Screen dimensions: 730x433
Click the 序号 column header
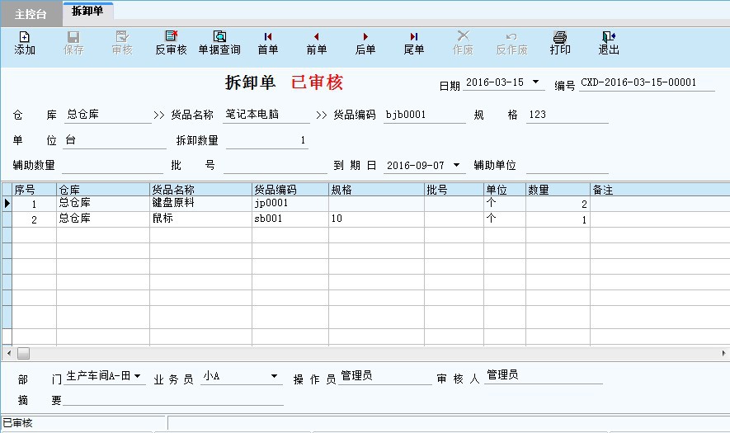click(34, 190)
